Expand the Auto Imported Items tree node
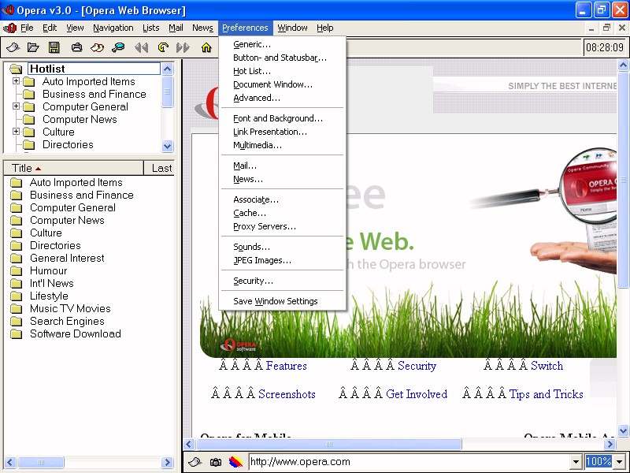The image size is (630, 473). tap(16, 81)
